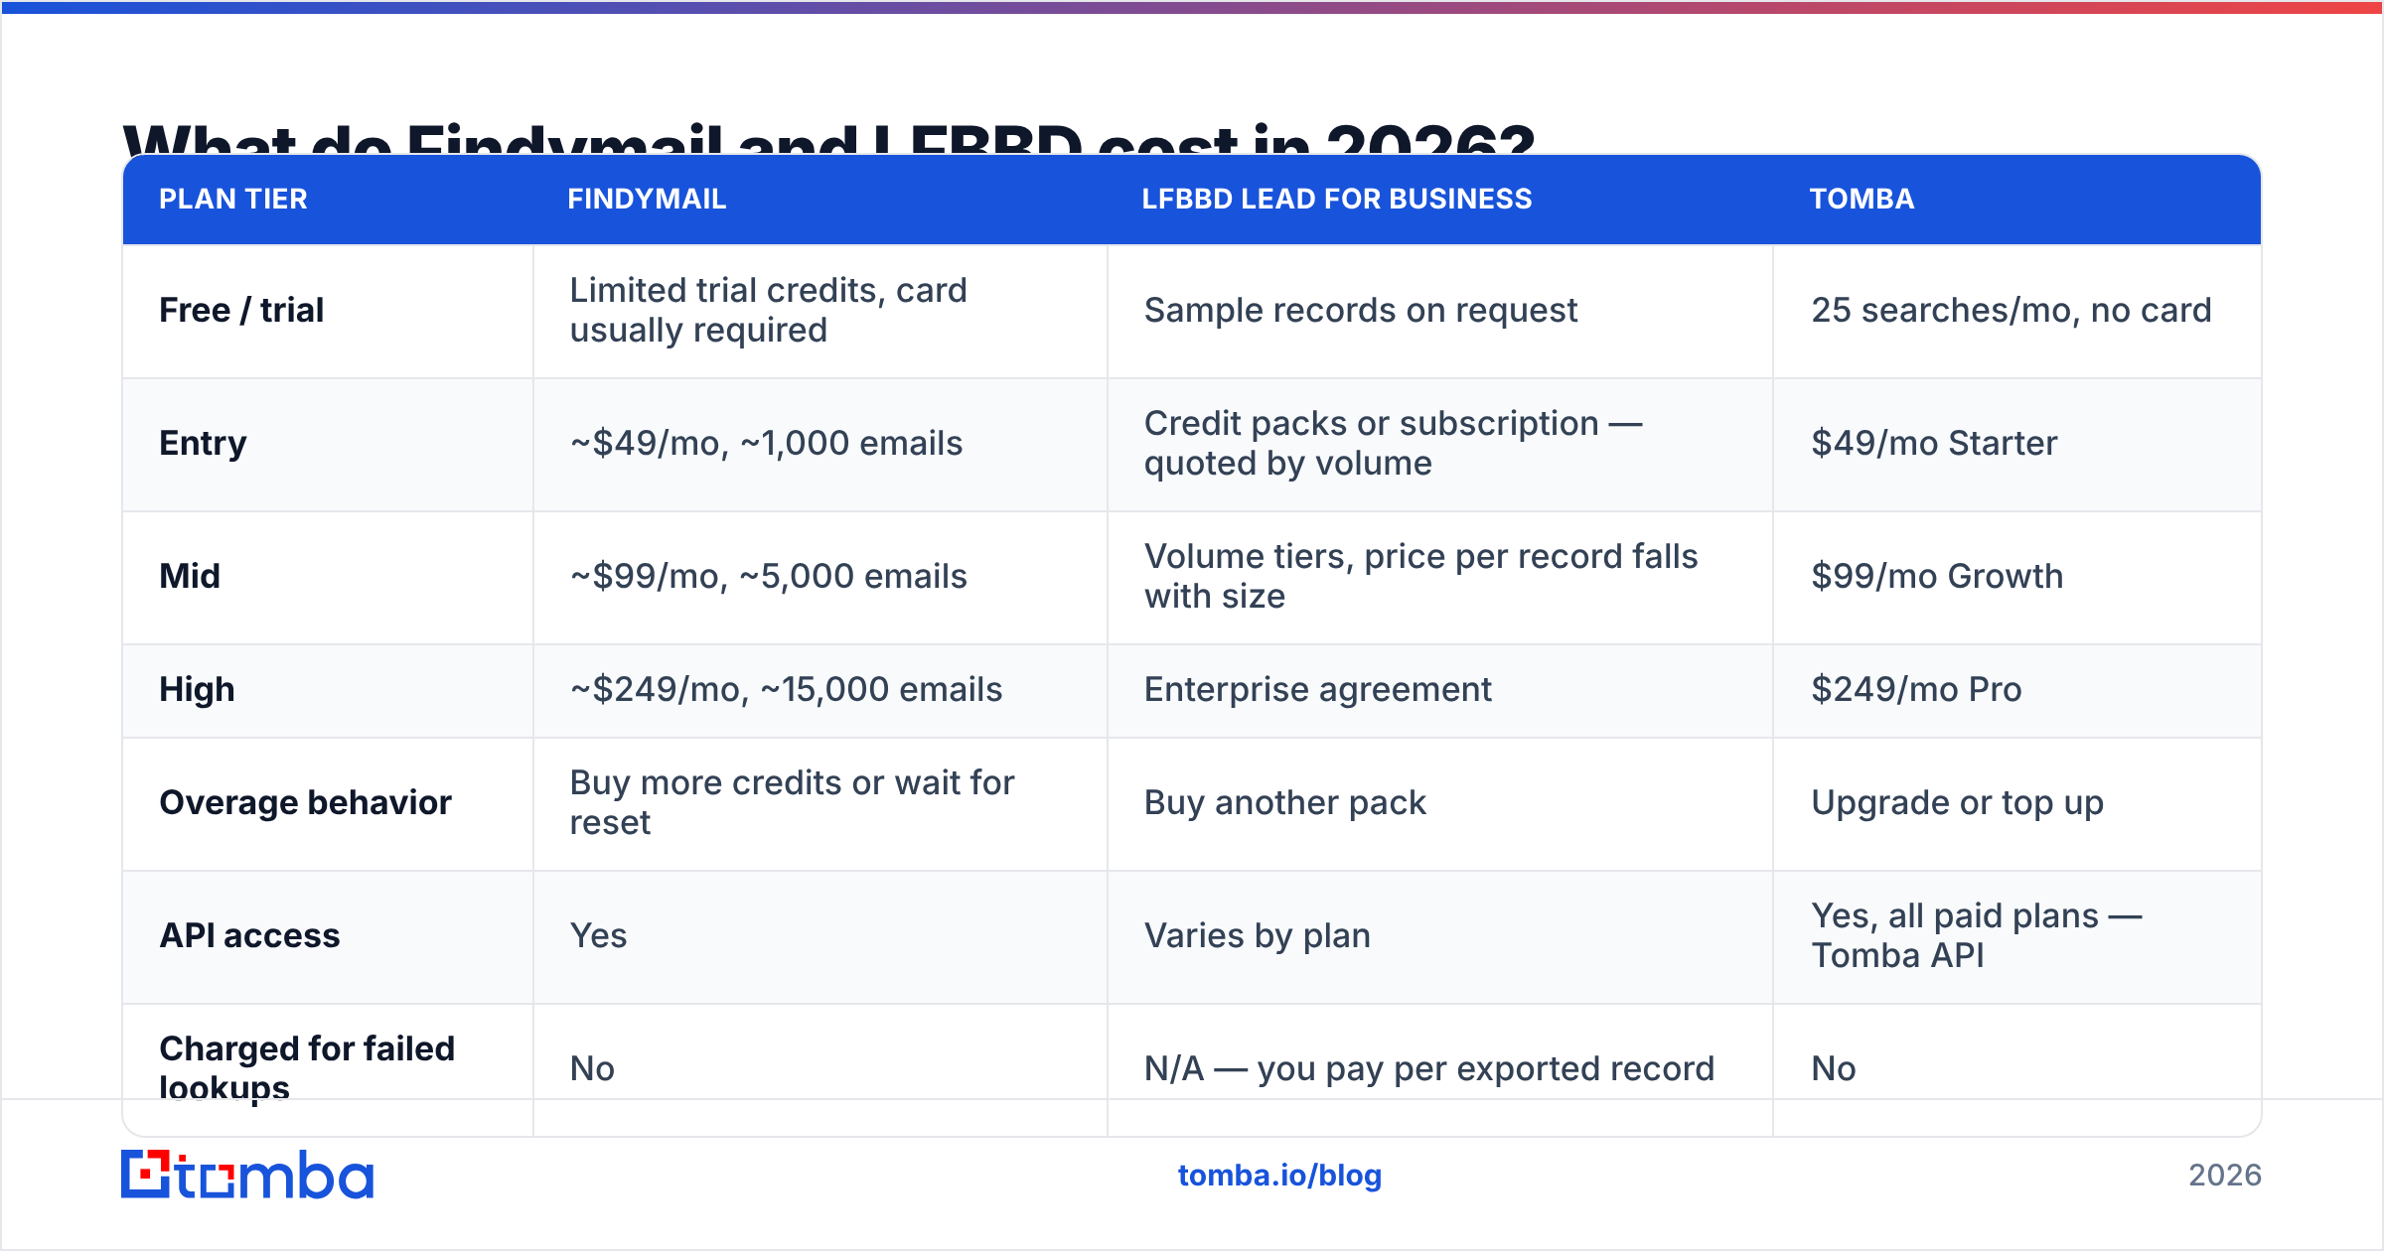This screenshot has width=2384, height=1251.
Task: Click the partially hidden page heading
Action: 829,138
